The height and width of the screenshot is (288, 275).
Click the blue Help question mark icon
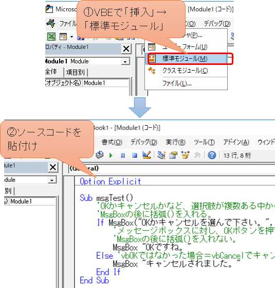pyautogui.click(x=212, y=156)
